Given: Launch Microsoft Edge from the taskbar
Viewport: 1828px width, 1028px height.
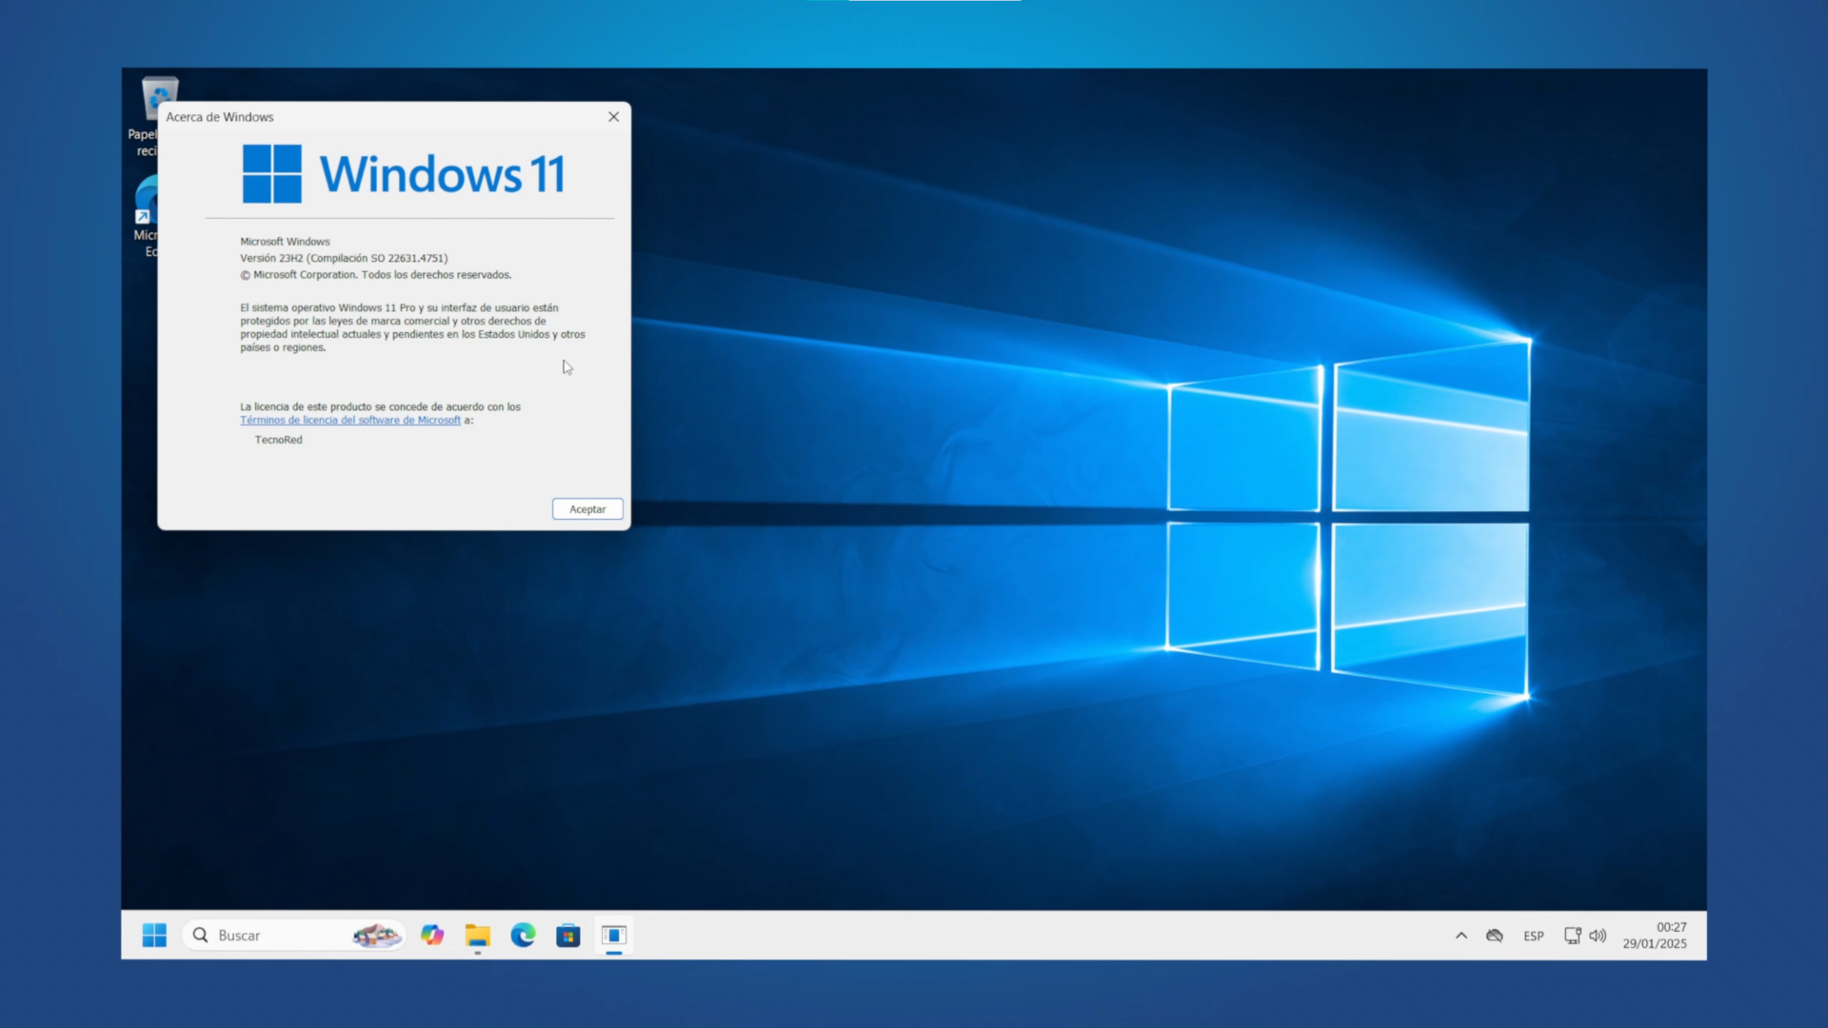Looking at the screenshot, I should coord(523,936).
